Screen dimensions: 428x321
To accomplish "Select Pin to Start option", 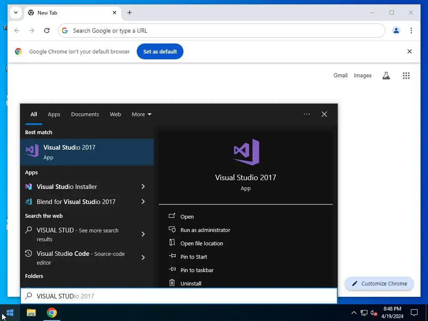I will [194, 257].
